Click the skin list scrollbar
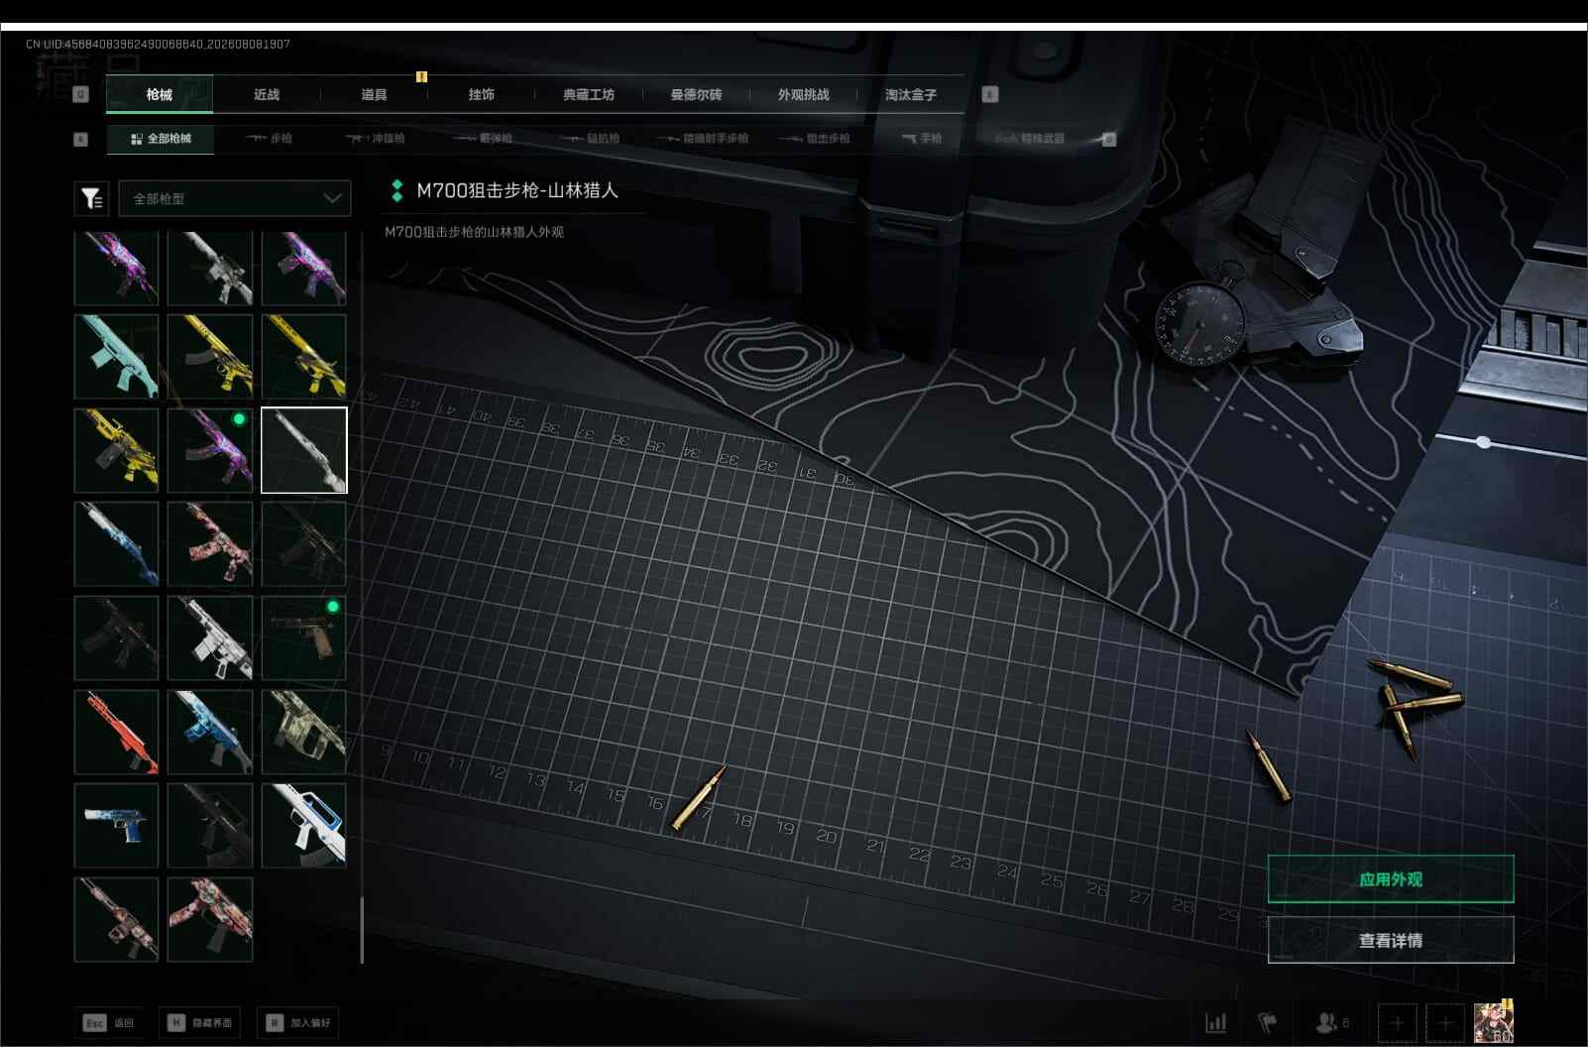 [362, 930]
